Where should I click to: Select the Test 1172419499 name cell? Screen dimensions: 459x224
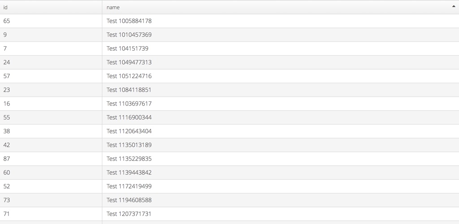click(129, 186)
